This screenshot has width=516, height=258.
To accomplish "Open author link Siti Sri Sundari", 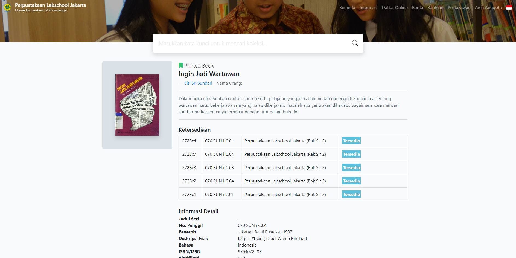I will 198,83.
